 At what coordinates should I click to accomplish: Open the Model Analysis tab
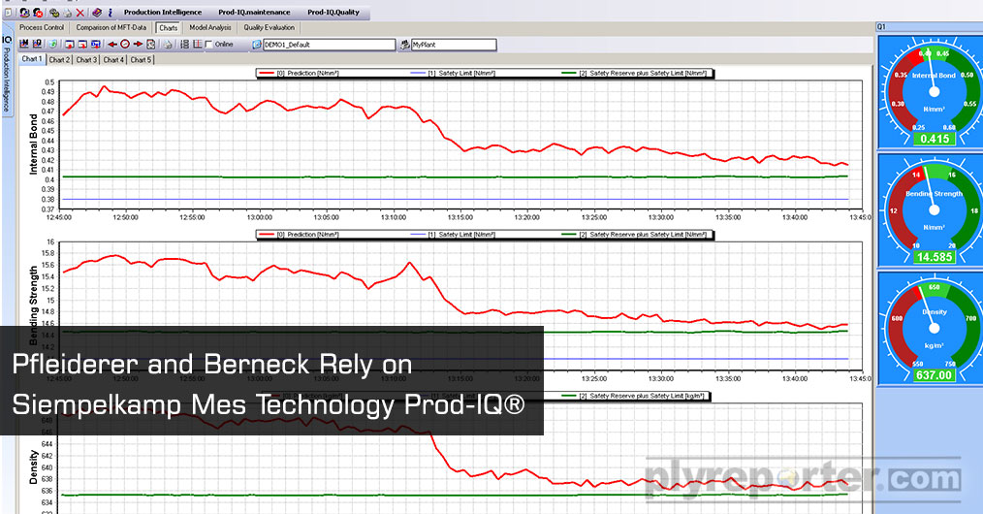(x=210, y=27)
